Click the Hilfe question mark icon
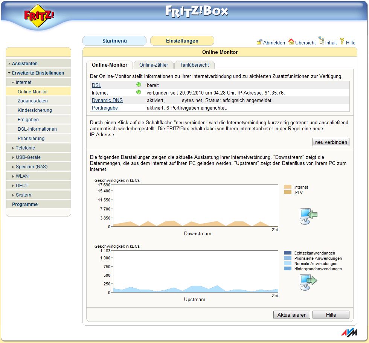This screenshot has height=343, width=369. pos(342,41)
